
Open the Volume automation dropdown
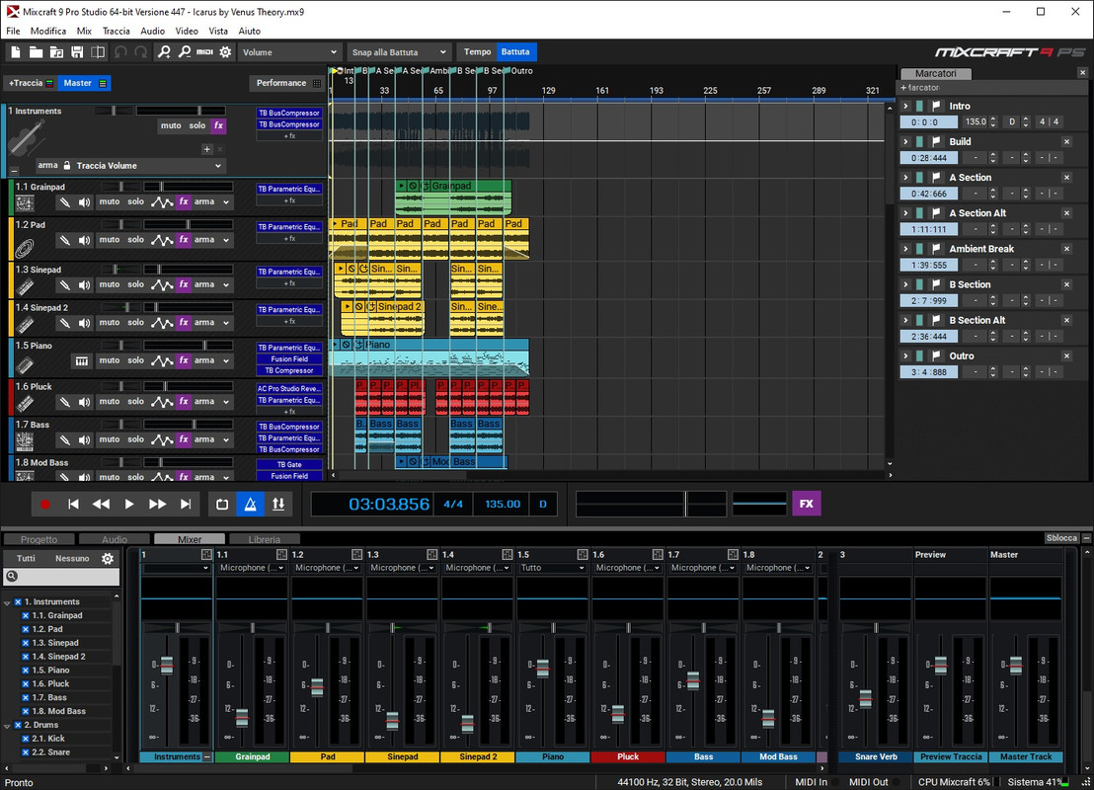tap(289, 52)
